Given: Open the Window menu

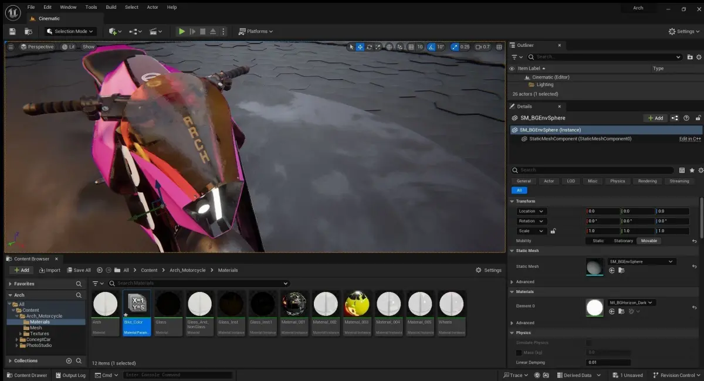Looking at the screenshot, I should tap(68, 7).
